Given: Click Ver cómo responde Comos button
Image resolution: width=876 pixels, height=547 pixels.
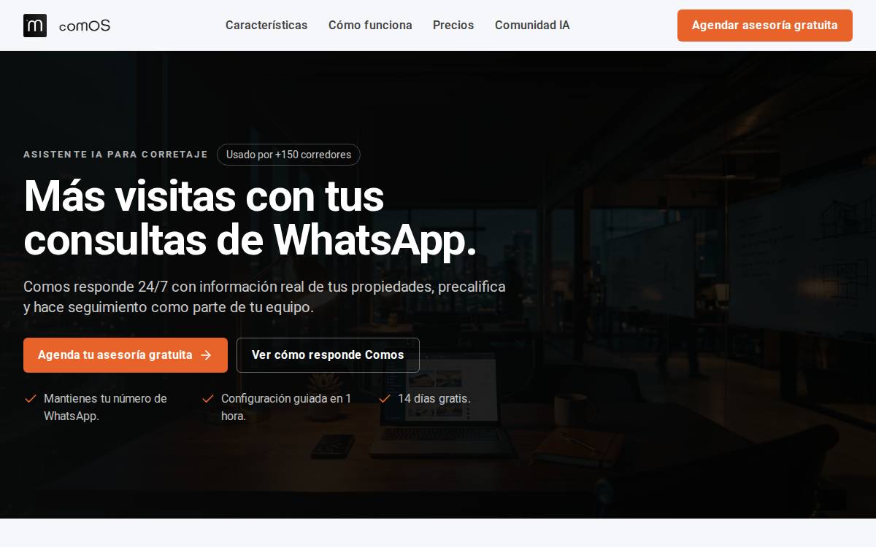Looking at the screenshot, I should tap(328, 355).
